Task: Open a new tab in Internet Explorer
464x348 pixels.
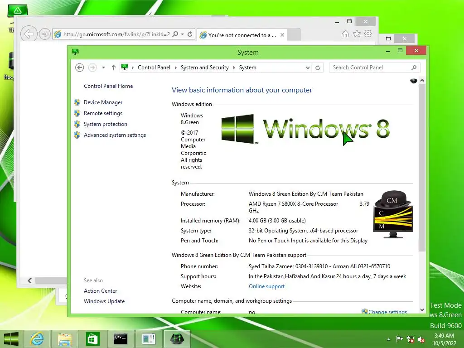Action: point(294,35)
